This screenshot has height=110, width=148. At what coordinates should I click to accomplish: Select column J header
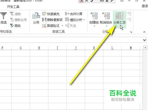click(76, 48)
